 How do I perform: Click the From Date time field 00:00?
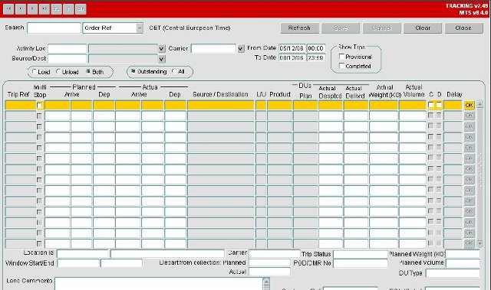[316, 48]
